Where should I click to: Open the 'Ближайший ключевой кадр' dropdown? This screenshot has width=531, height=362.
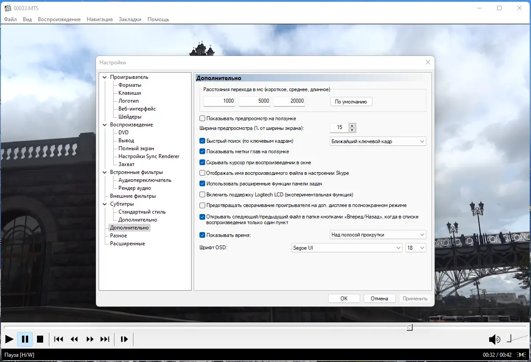pyautogui.click(x=378, y=141)
